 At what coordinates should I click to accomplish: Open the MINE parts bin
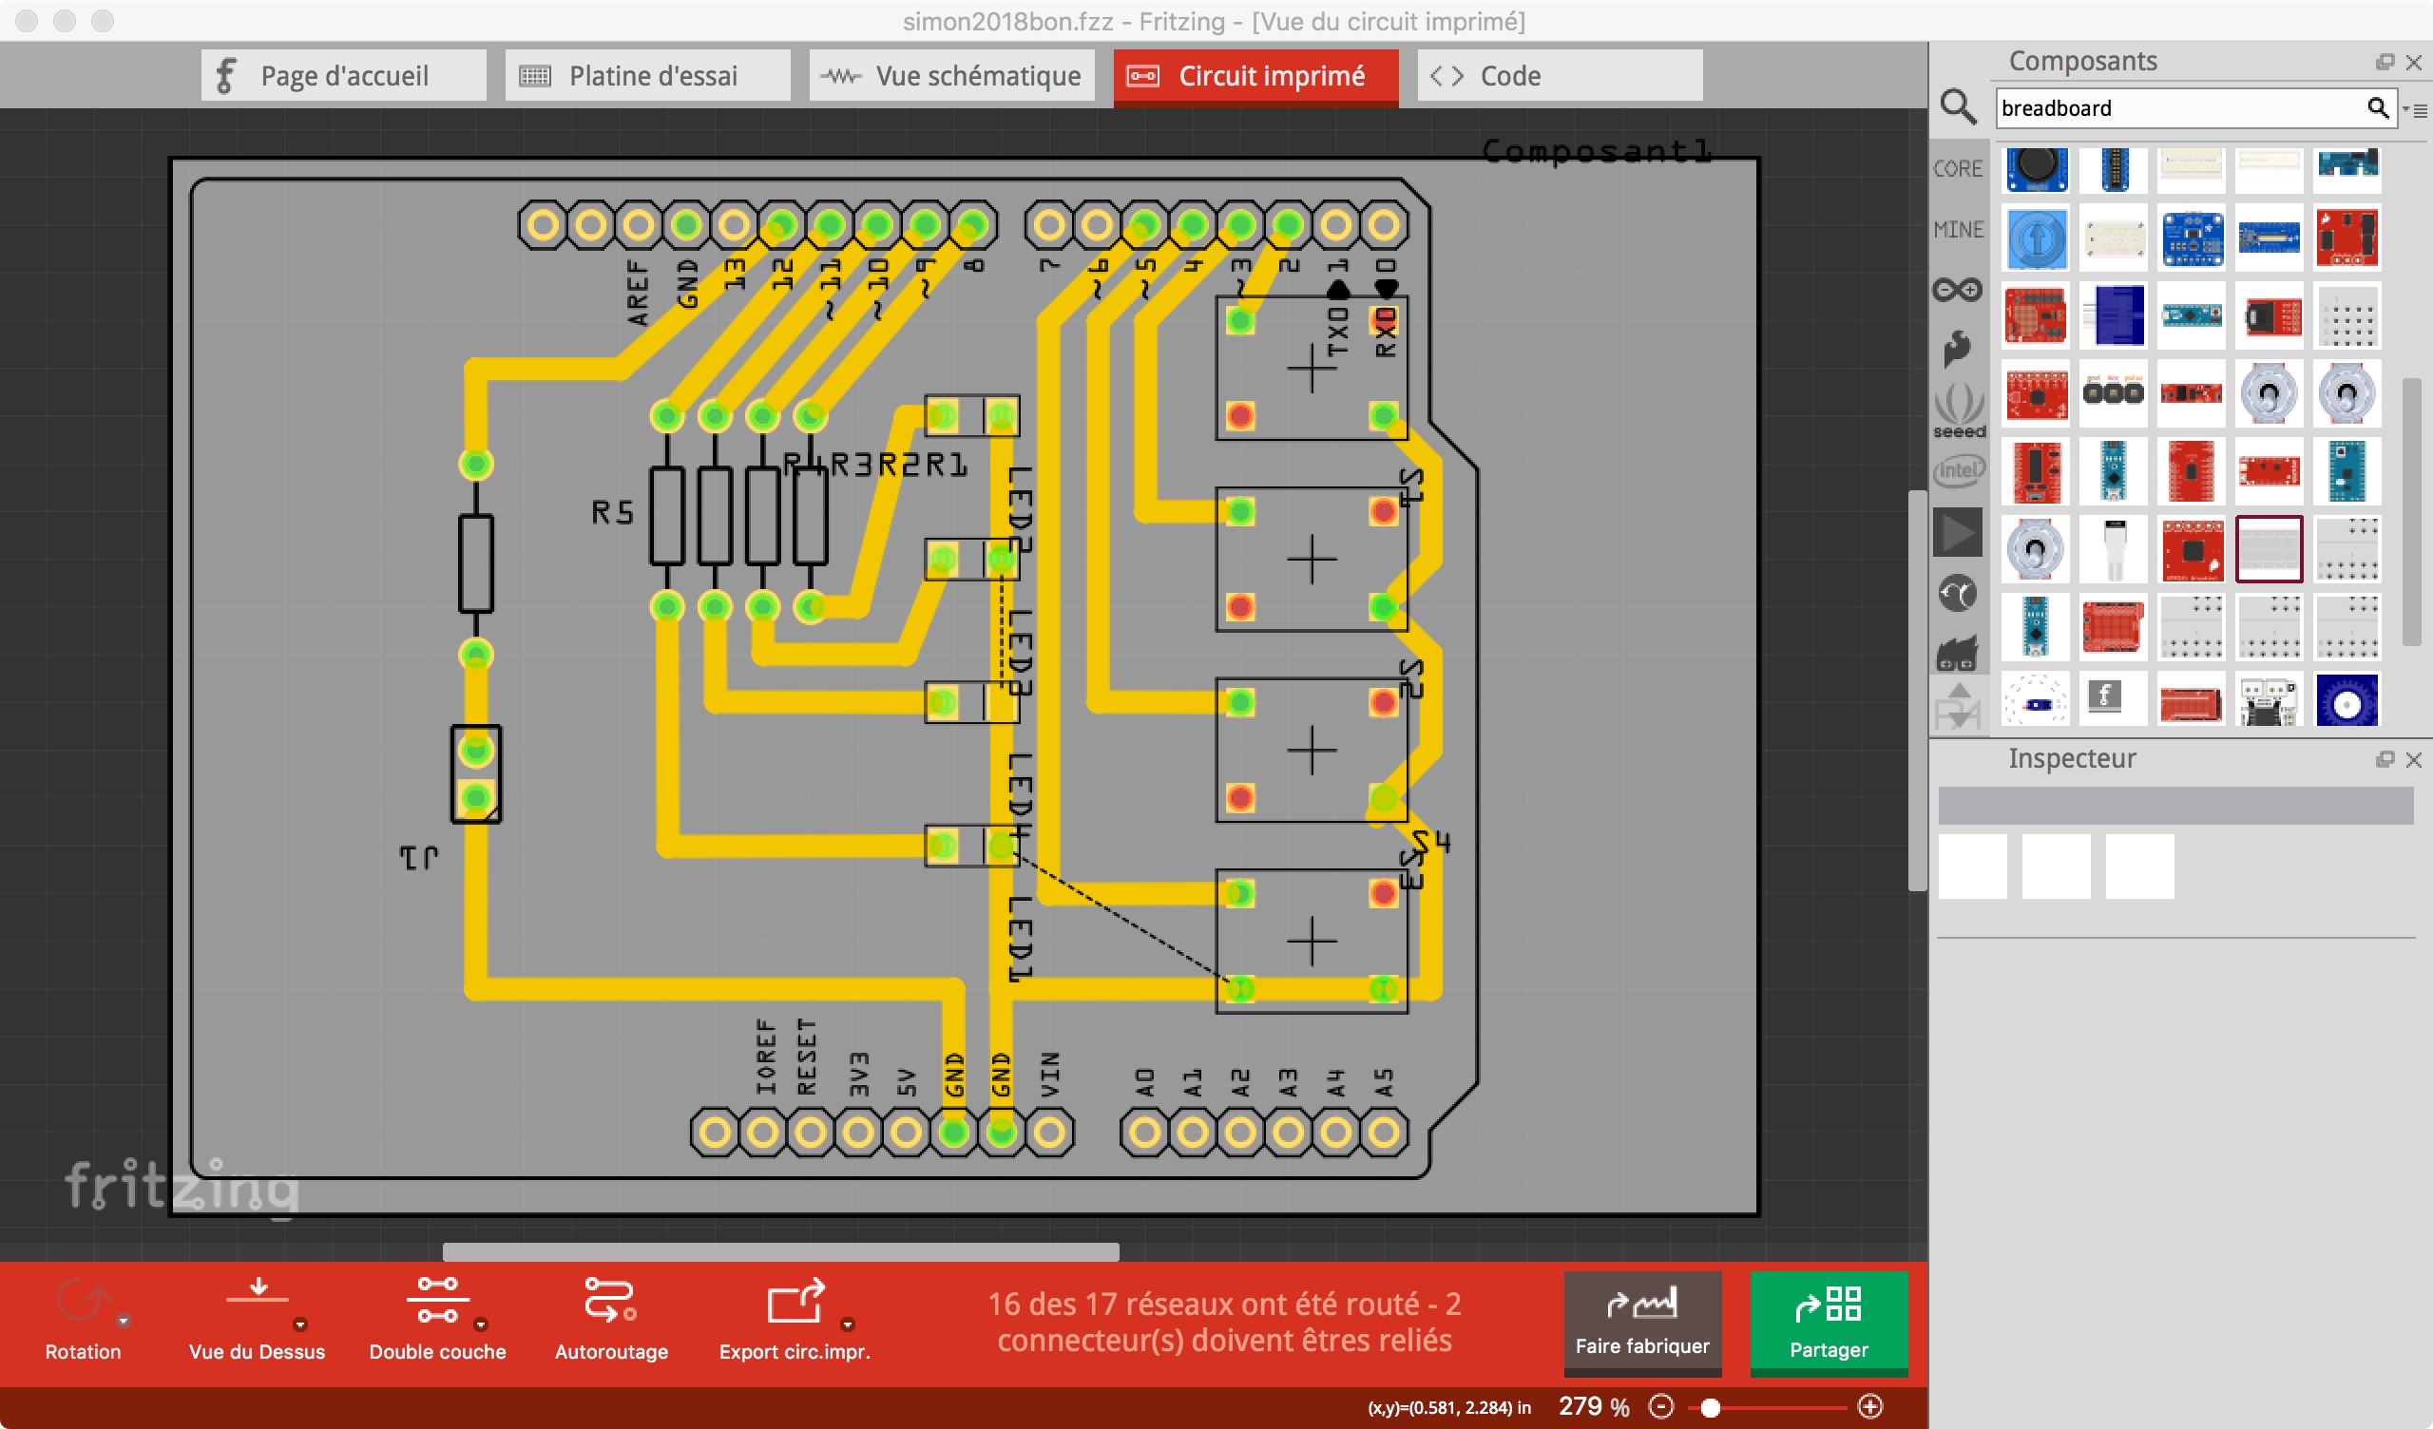(x=1957, y=230)
